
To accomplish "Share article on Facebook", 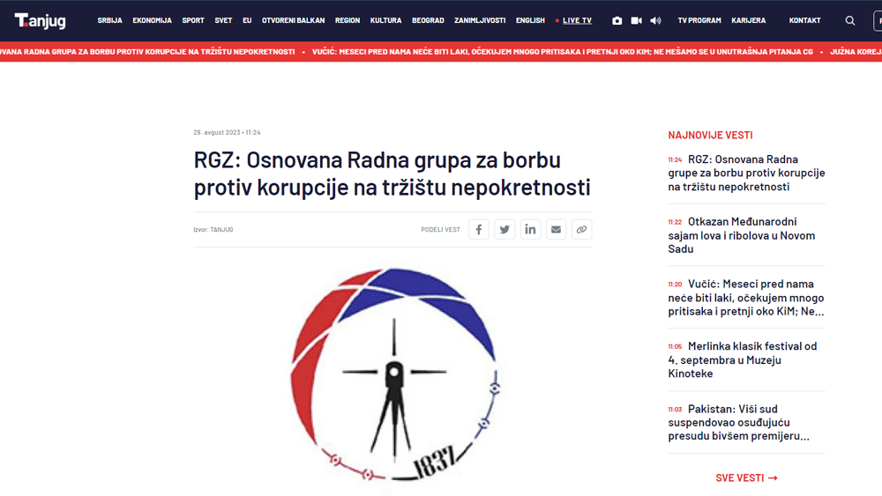I will [479, 229].
